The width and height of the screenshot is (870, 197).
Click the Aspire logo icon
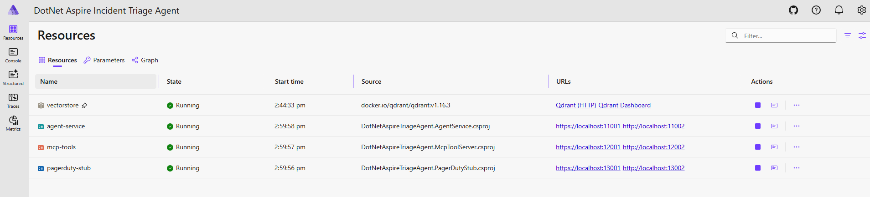(x=14, y=10)
